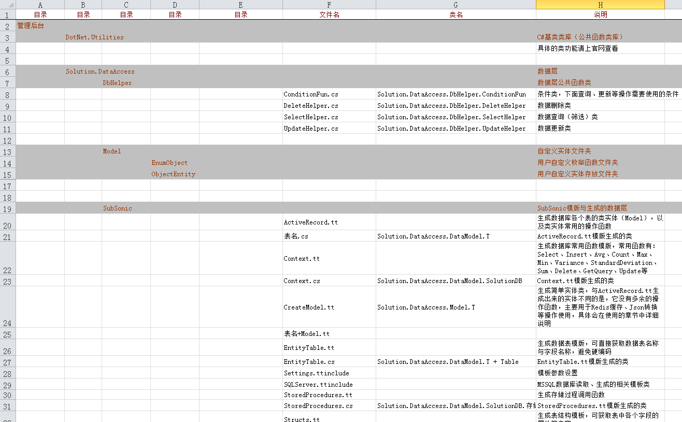The image size is (682, 422).
Task: Select the Context.tt cell
Action: pyautogui.click(x=302, y=259)
